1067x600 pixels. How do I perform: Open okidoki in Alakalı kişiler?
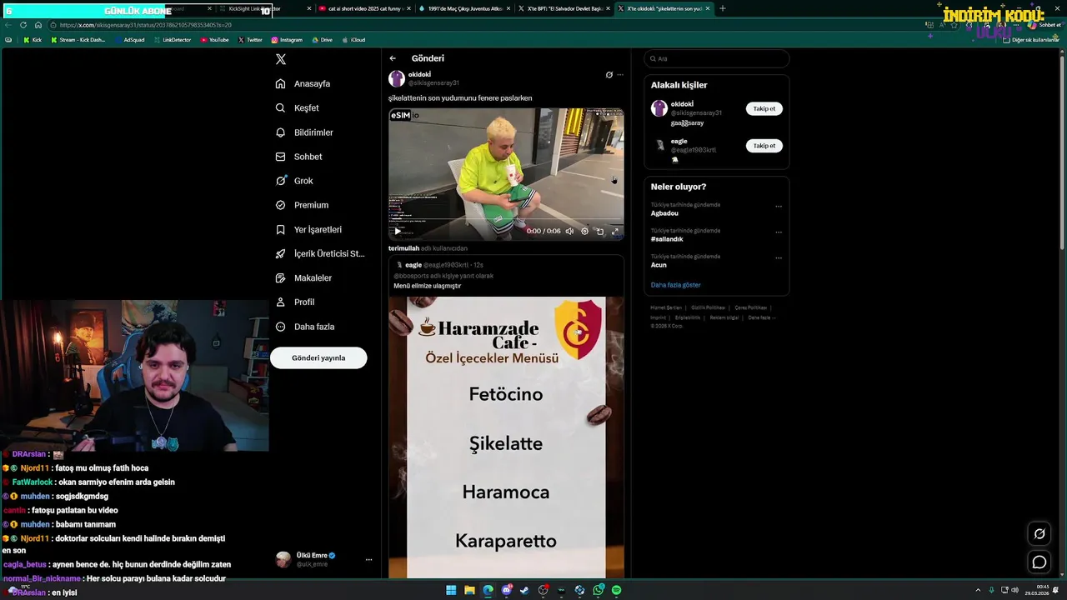coord(683,104)
